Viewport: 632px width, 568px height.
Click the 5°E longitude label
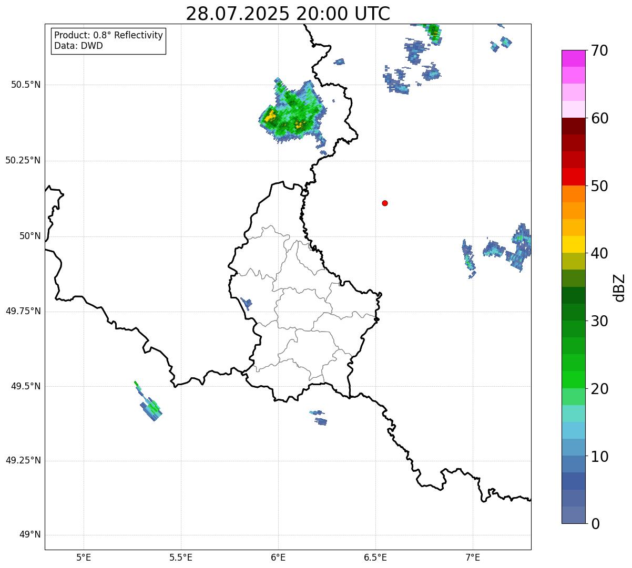click(x=84, y=557)
